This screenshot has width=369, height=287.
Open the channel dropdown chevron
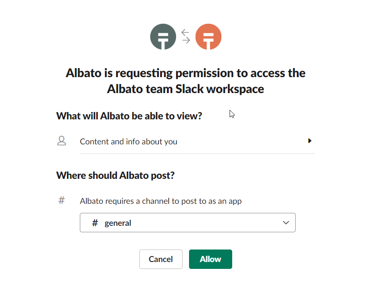[x=286, y=223]
